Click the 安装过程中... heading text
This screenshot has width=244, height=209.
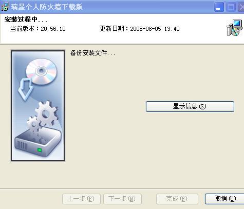(x=26, y=20)
